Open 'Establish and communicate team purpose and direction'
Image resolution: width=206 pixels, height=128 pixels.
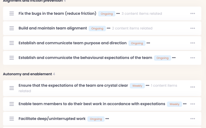pos(72,43)
